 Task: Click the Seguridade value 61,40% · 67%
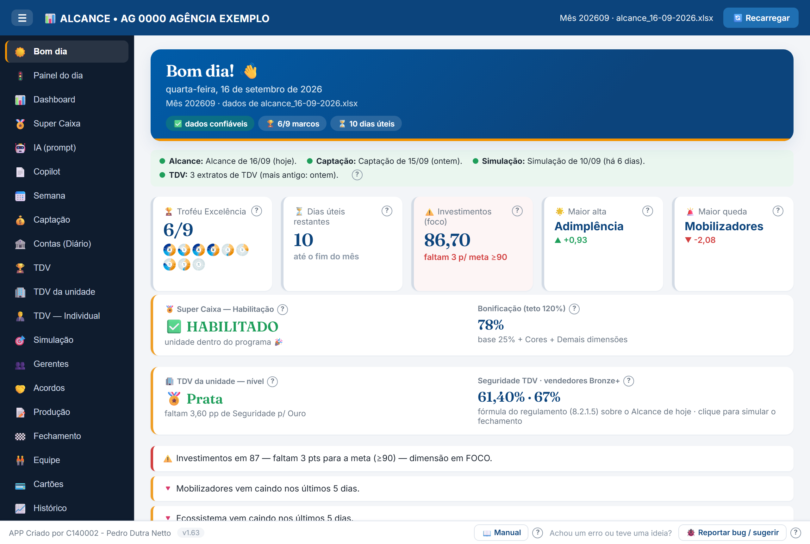click(x=519, y=397)
